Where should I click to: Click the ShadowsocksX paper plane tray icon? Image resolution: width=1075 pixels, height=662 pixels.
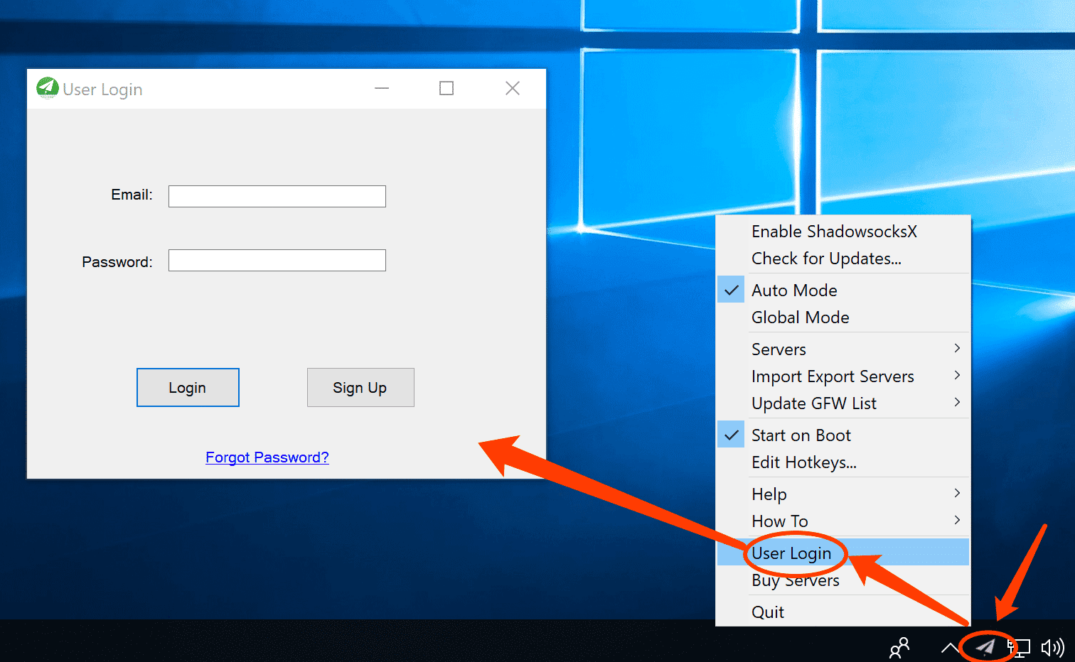click(985, 646)
